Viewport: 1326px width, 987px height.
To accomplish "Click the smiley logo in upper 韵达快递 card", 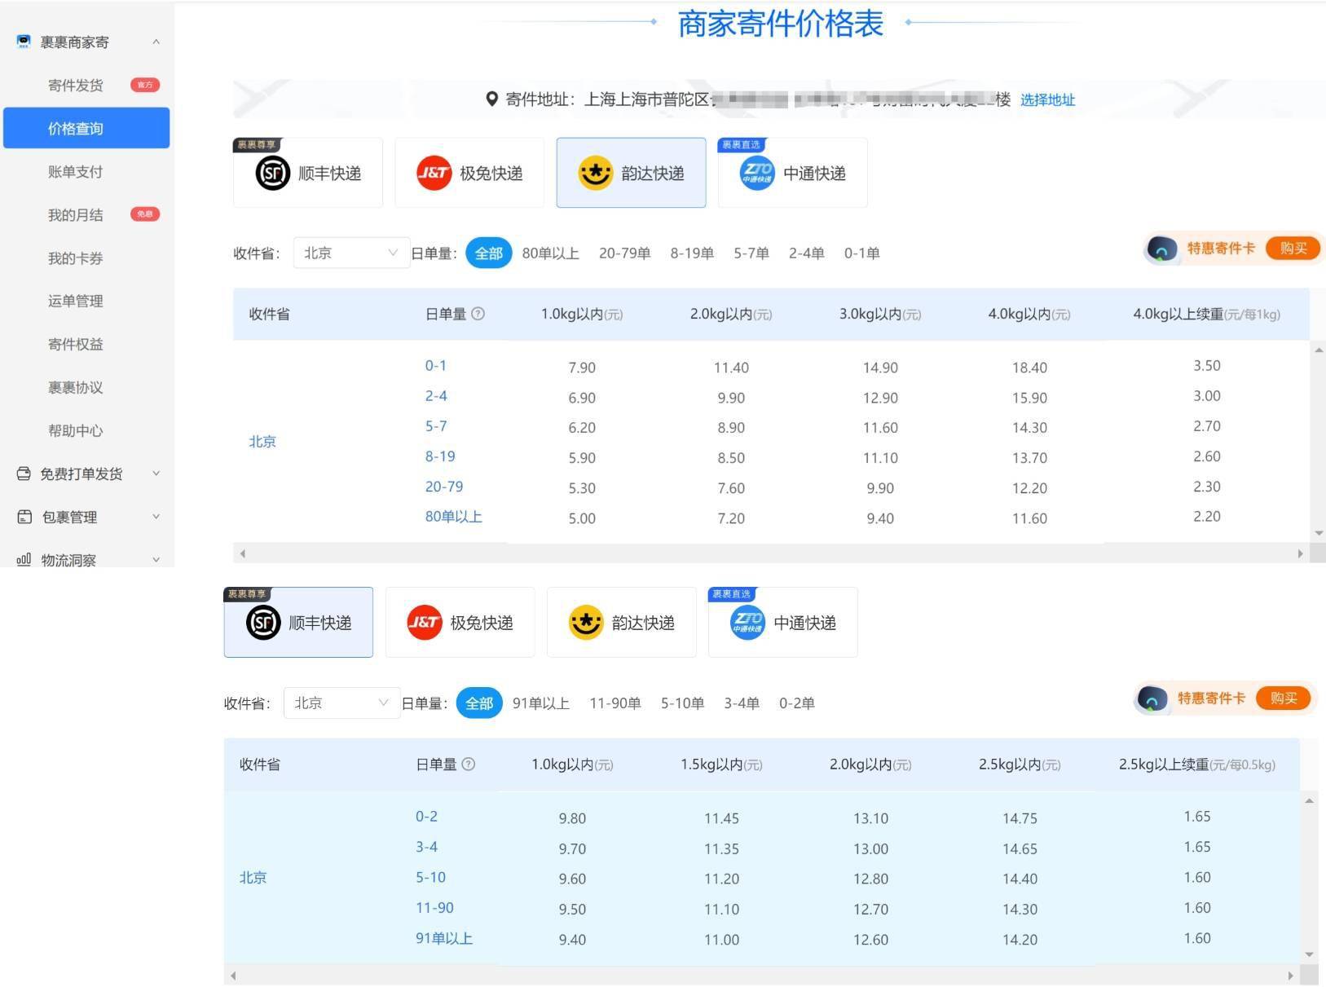I will pos(595,173).
